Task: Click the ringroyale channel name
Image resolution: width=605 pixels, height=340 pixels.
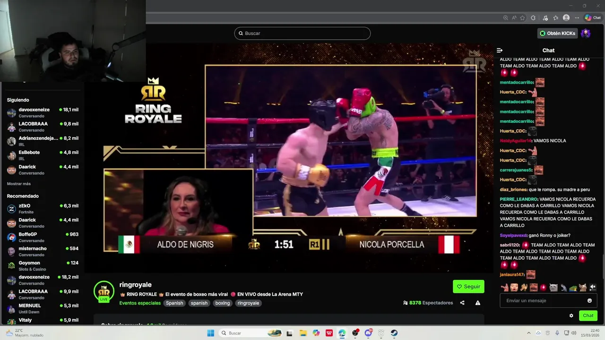Action: (x=136, y=285)
